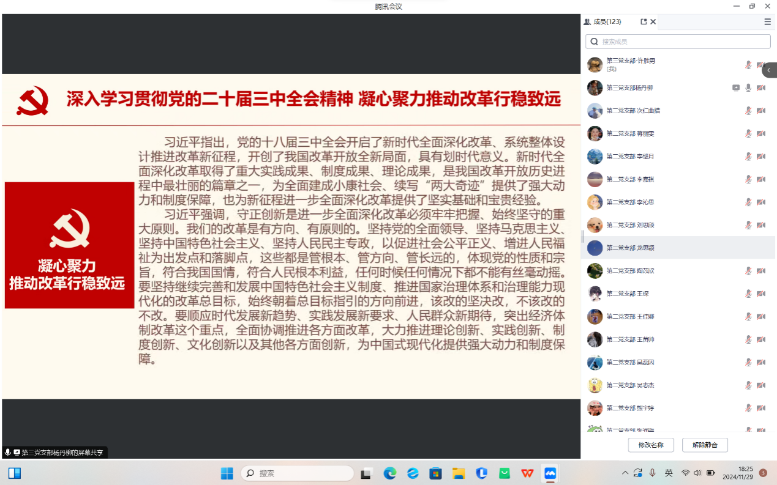Click avatar of 刘思颀

(595, 225)
